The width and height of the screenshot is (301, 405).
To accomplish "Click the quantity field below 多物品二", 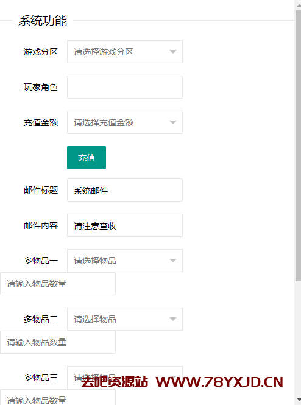I will click(58, 342).
